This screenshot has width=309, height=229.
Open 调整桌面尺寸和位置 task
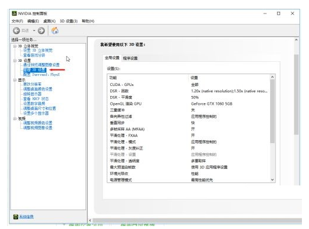click(40, 108)
